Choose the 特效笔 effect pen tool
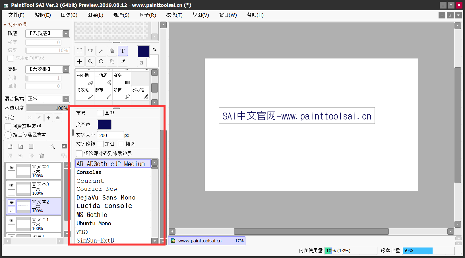The height and width of the screenshot is (258, 465). coord(85,93)
